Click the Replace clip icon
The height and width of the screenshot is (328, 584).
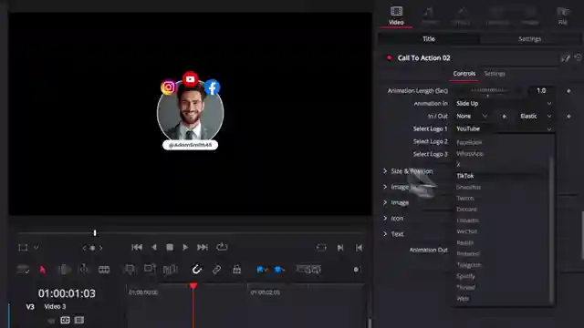[171, 270]
